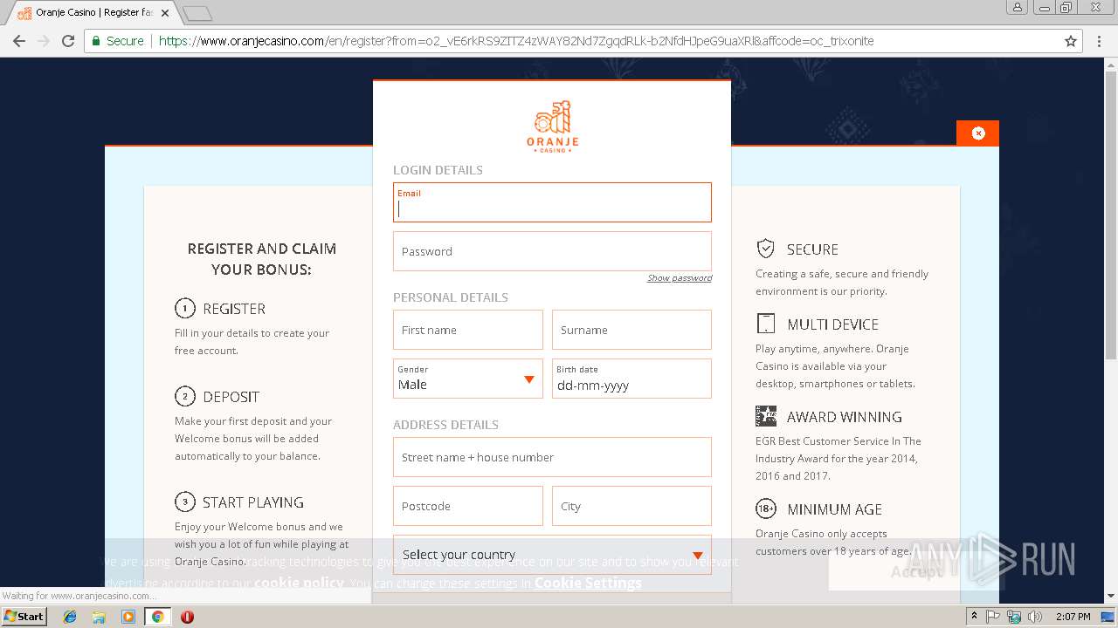Open the Cookie Settings link
The height and width of the screenshot is (628, 1118).
pos(588,583)
